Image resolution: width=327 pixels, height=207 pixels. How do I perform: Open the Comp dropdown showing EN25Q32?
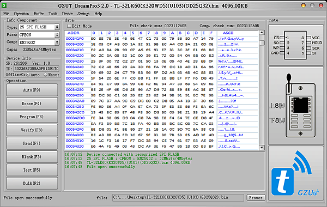(x=39, y=42)
